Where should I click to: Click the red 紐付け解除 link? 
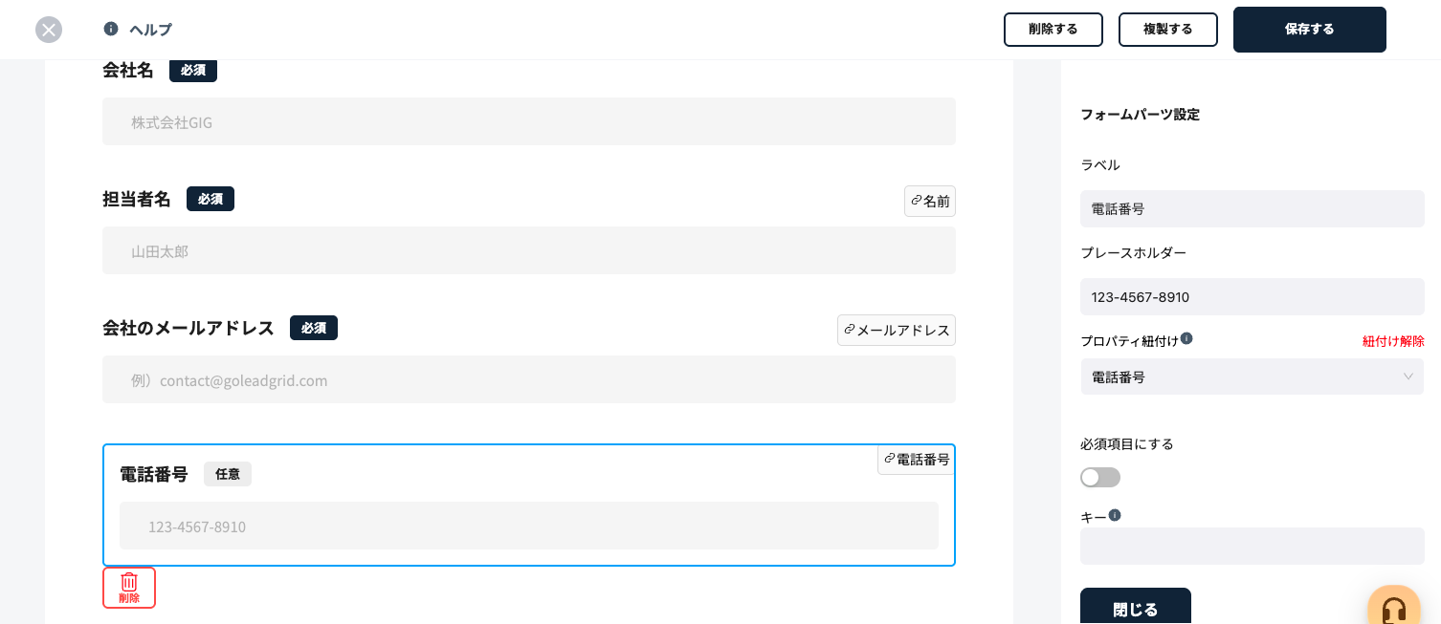[x=1393, y=341]
